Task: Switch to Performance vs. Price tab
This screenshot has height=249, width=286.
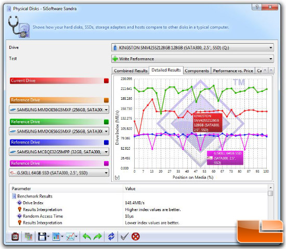Action: (x=233, y=71)
